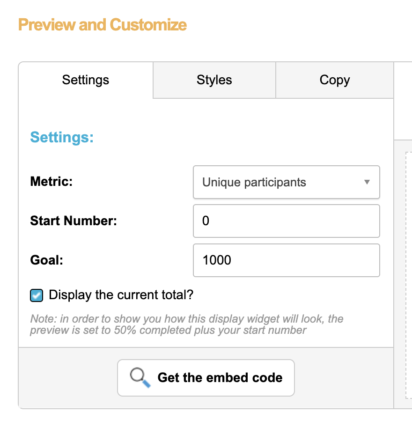
Task: Focus the Start Number input field
Action: (286, 221)
